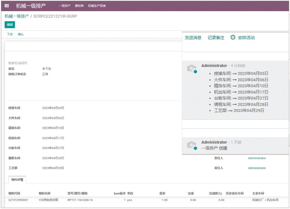Open Administrator link in 绣框车间 责任人 row
The image size is (290, 209).
257,158
